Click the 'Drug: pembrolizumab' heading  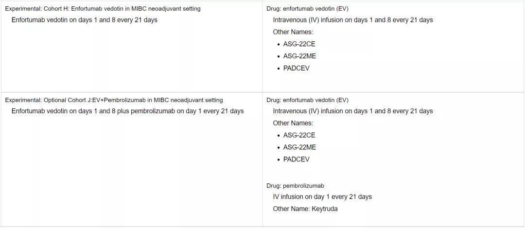click(295, 186)
